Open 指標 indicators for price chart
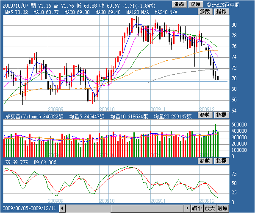 (x=222, y=11)
